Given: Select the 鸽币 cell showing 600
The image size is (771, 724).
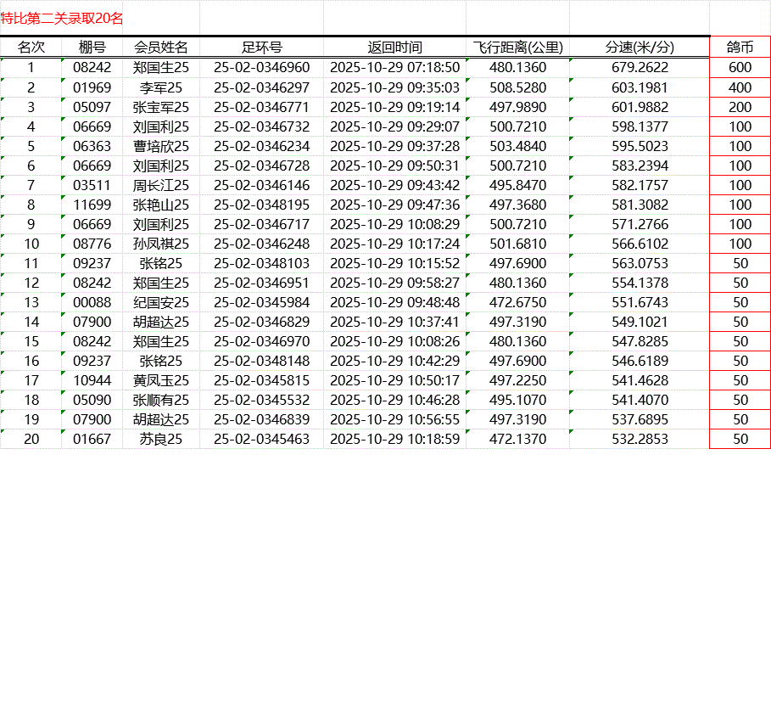Looking at the screenshot, I should point(740,68).
